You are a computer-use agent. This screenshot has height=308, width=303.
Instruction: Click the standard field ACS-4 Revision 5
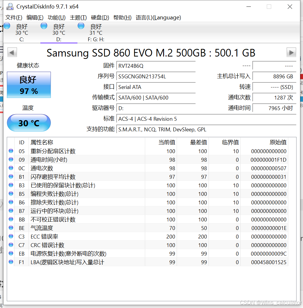(x=206, y=119)
